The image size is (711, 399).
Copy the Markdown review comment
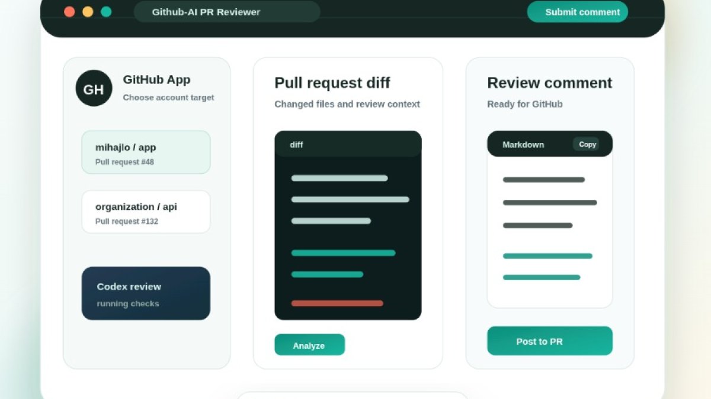[587, 144]
